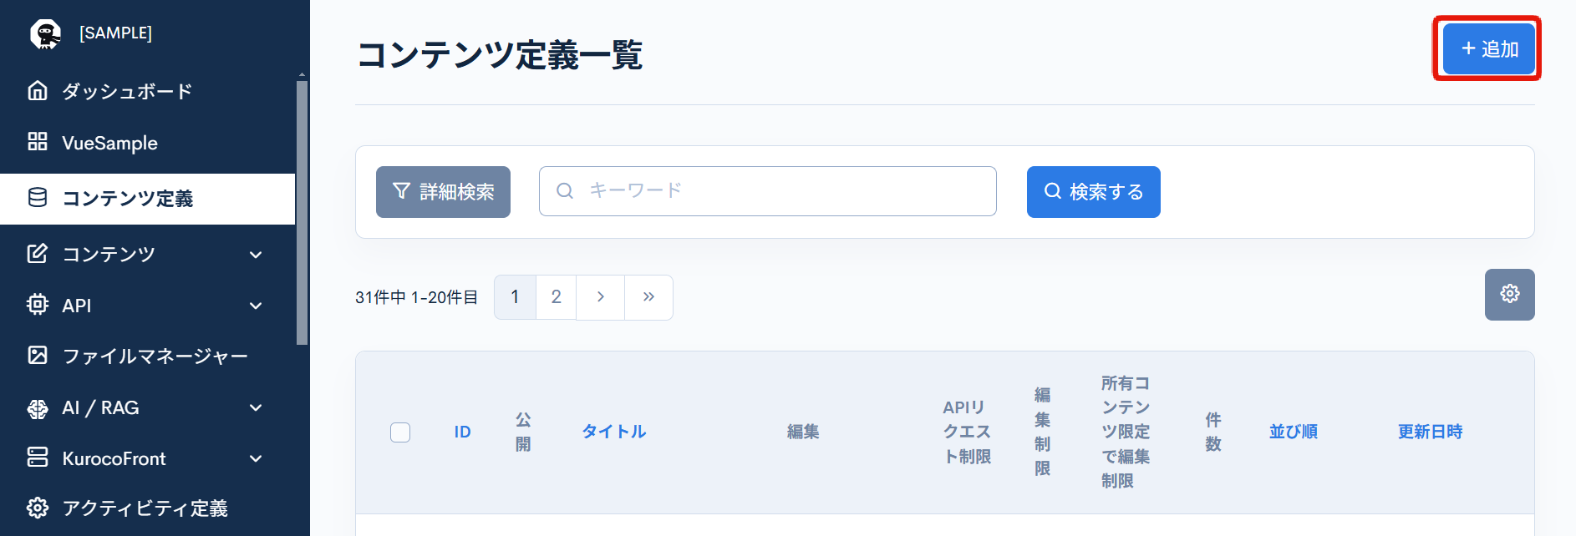Open table settings with the gear button

tap(1509, 294)
